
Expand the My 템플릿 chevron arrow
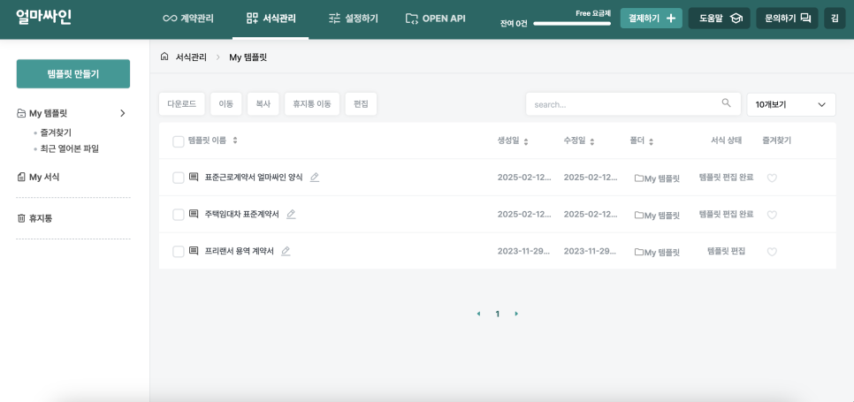click(x=123, y=113)
